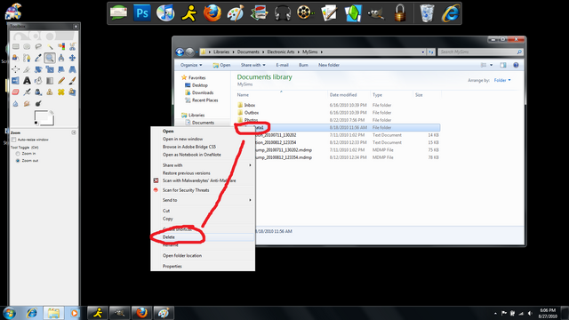
Task: Select the Eraser tool
Action: click(x=16, y=92)
